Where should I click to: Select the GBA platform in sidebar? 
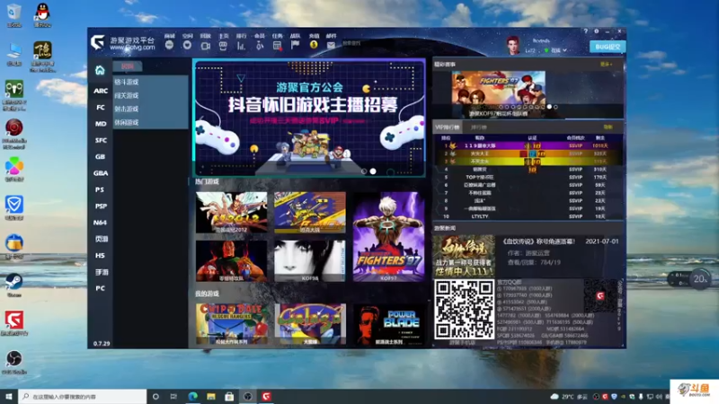(x=101, y=173)
